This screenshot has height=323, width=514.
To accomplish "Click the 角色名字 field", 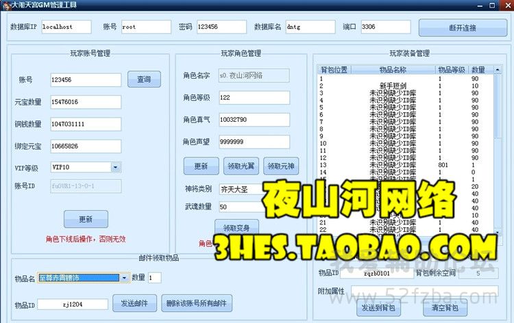I will coord(254,75).
